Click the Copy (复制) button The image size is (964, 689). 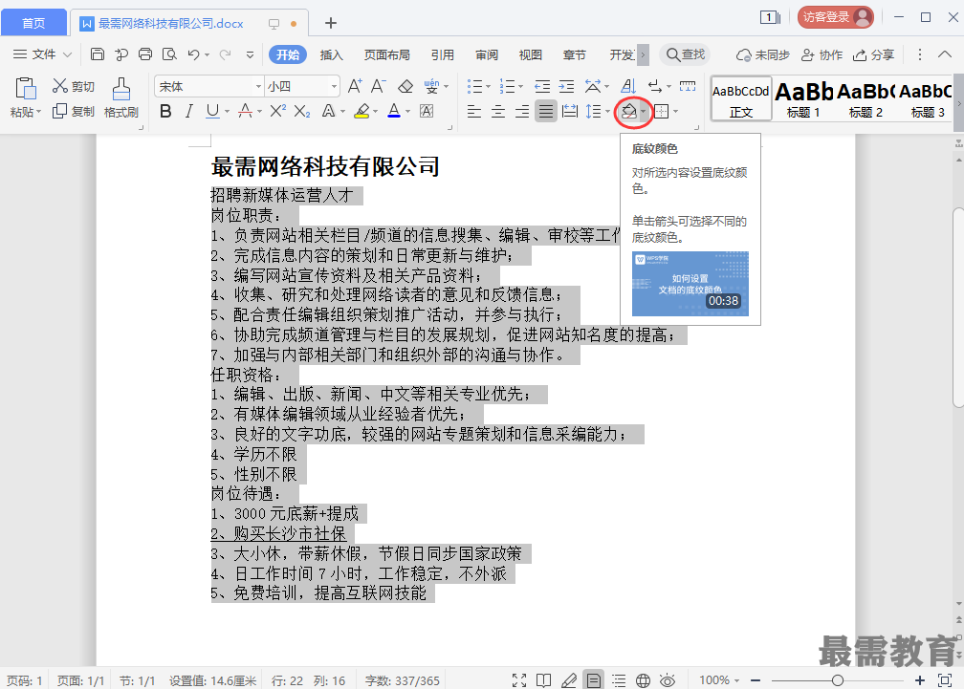pos(73,111)
